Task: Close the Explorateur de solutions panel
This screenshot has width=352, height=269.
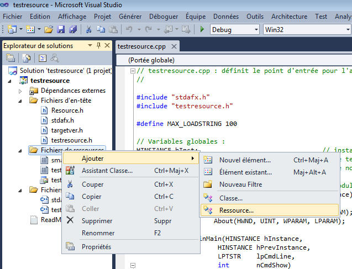Action: pos(107,45)
